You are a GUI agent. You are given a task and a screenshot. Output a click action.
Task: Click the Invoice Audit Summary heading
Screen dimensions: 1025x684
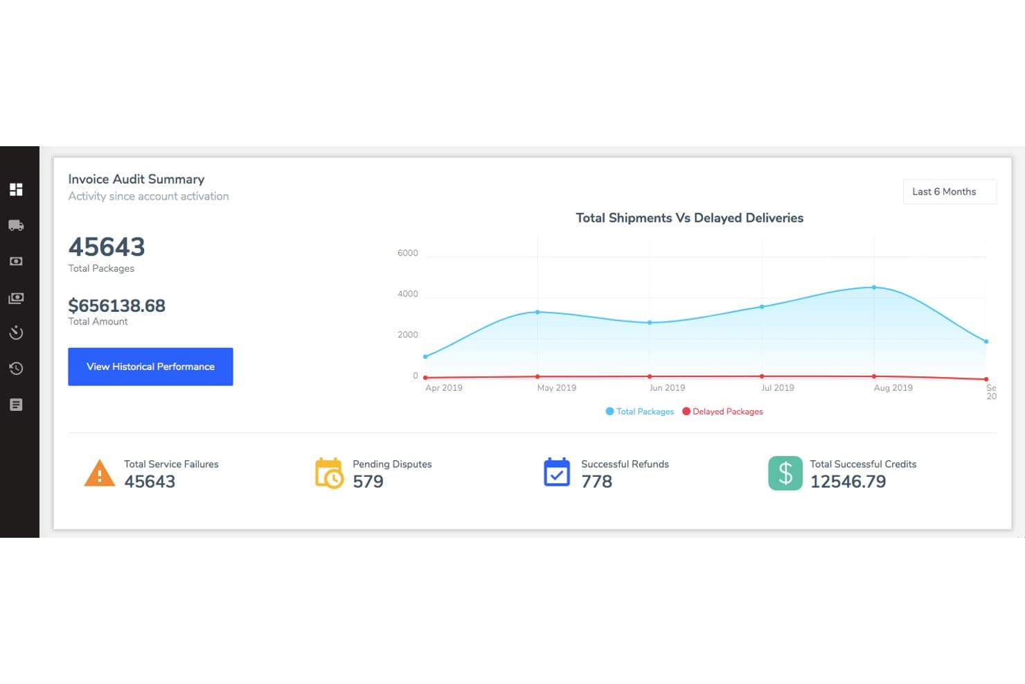[x=136, y=179]
